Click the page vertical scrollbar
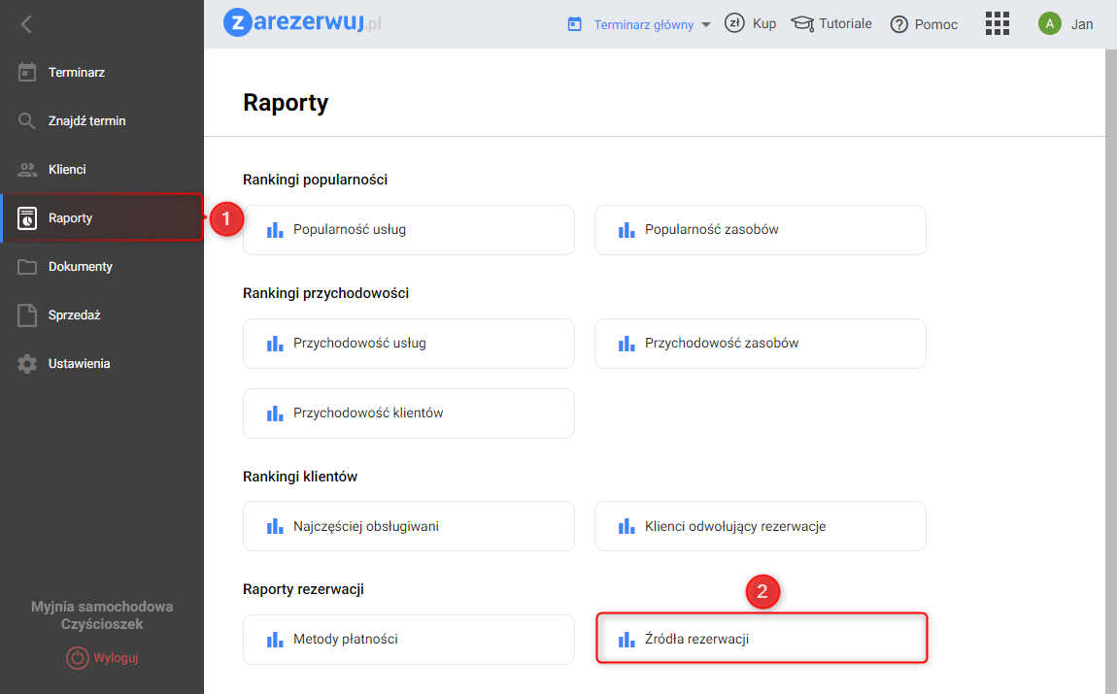The height and width of the screenshot is (694, 1117). 1110,371
